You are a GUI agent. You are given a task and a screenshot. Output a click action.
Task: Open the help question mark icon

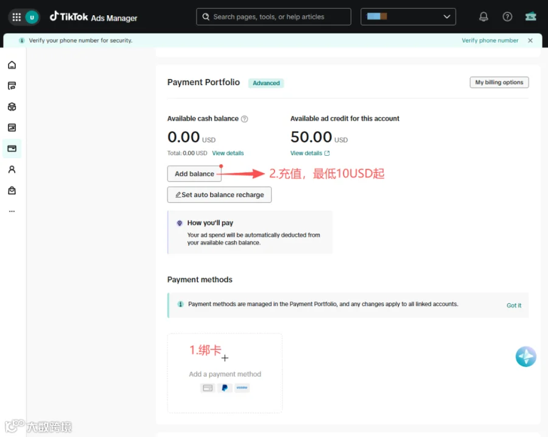click(x=507, y=16)
